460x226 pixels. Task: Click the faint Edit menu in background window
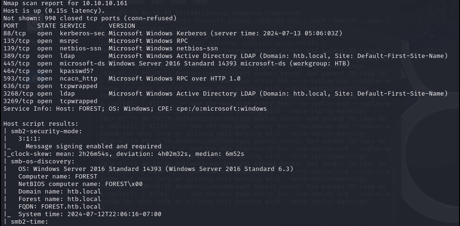[158, 2]
